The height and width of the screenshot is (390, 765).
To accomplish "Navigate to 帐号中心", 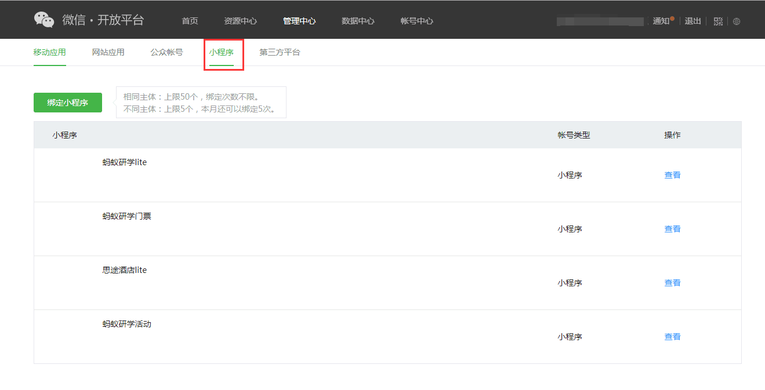I will pyautogui.click(x=416, y=21).
